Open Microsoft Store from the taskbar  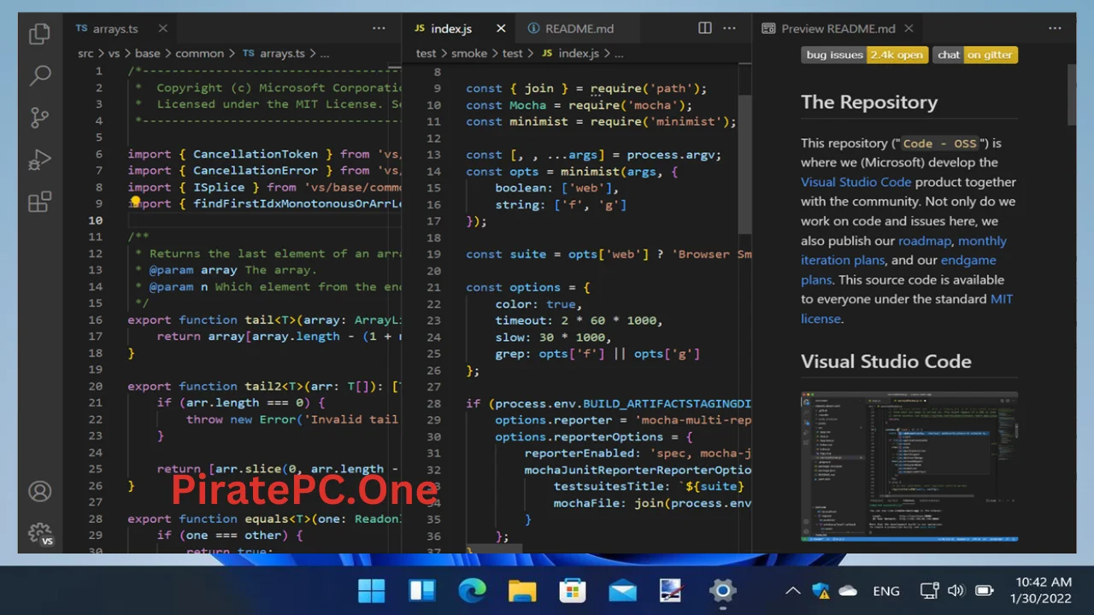(572, 590)
